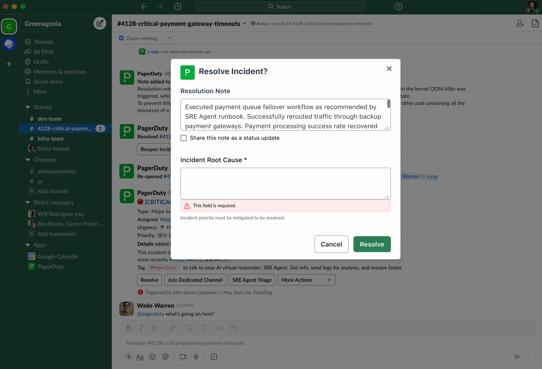Click the bold formatting icon
Screen dimensions: 542x369
(128, 328)
